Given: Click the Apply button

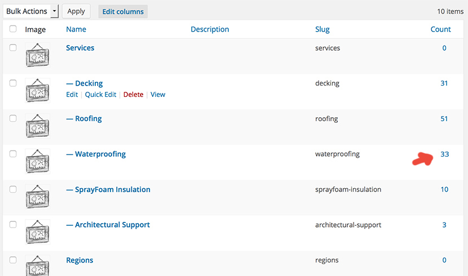Looking at the screenshot, I should [76, 11].
